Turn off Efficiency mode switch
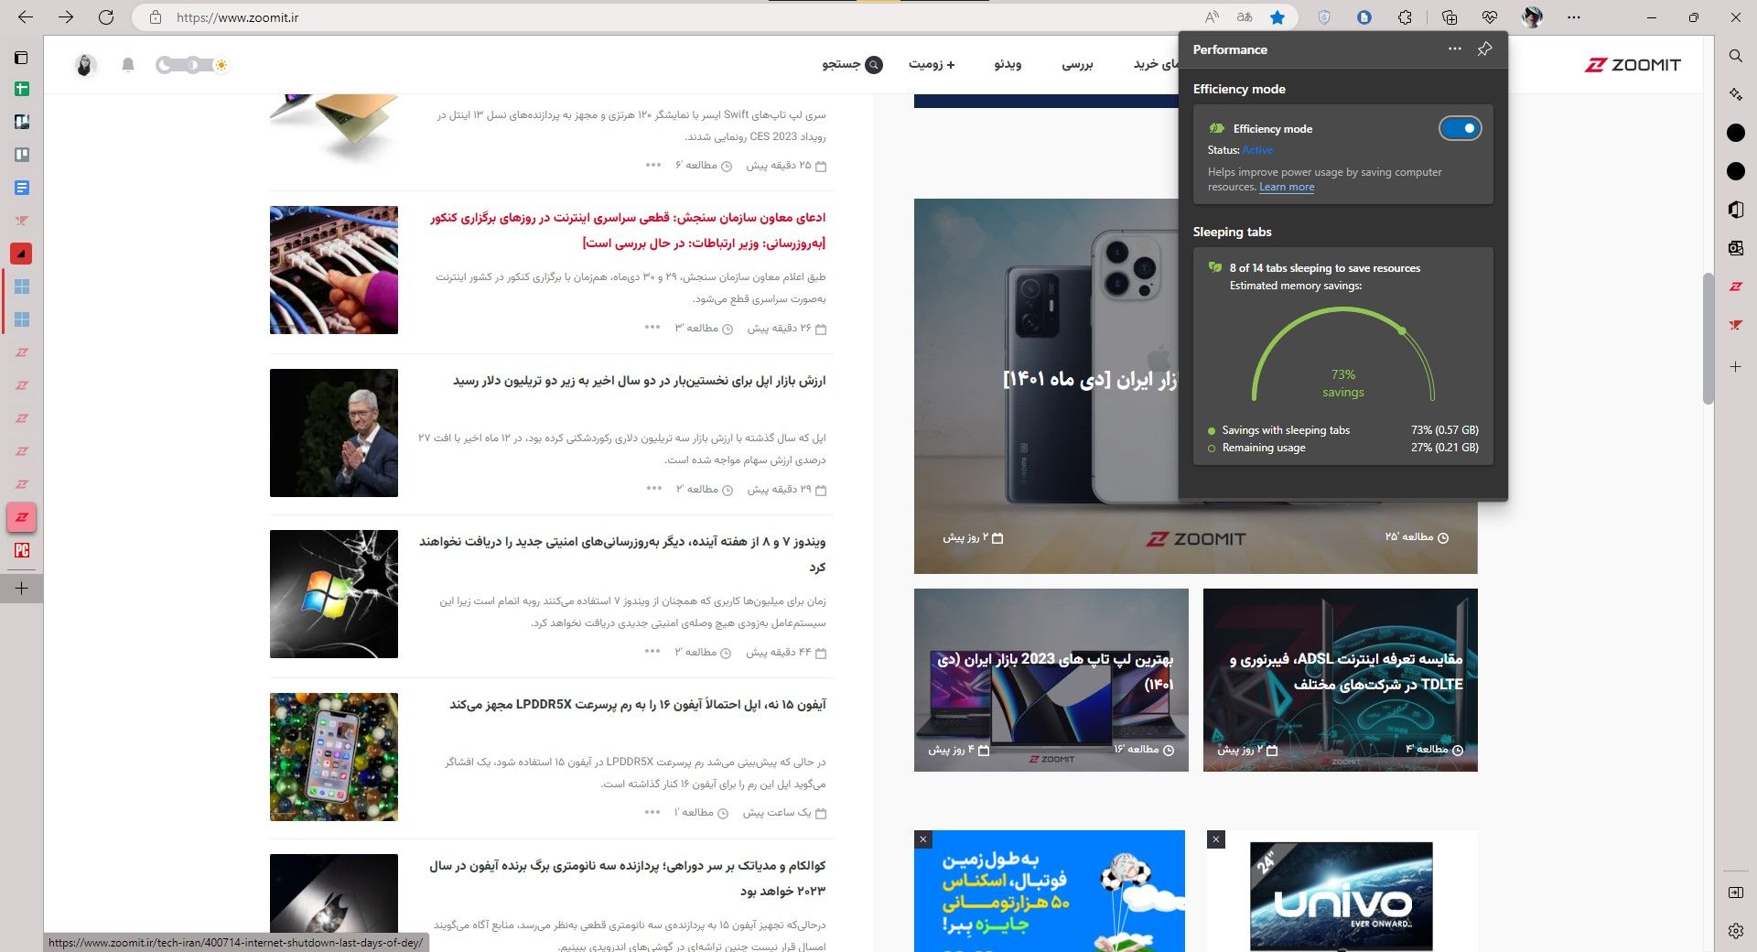The width and height of the screenshot is (1757, 952). point(1460,128)
